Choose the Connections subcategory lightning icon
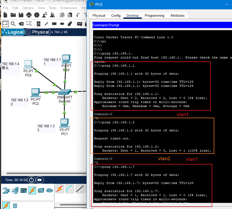This screenshot has height=209, width=232. tap(6, 206)
